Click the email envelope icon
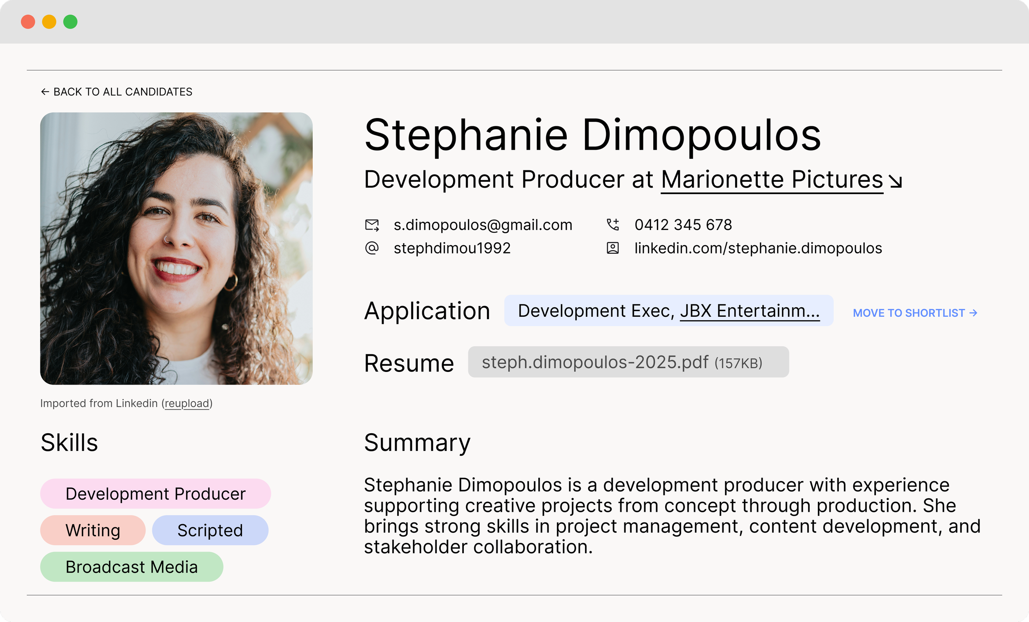This screenshot has width=1029, height=622. coord(372,225)
